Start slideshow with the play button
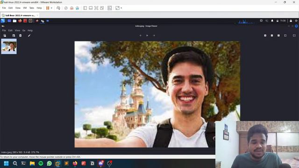The height and width of the screenshot is (168, 299). [147, 35]
